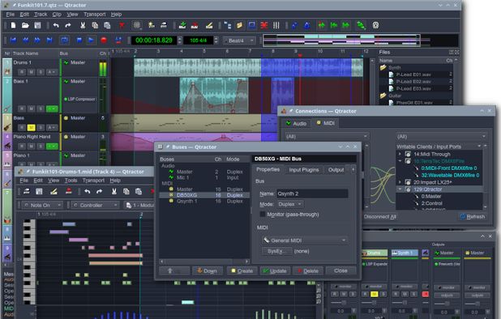The width and height of the screenshot is (501, 319).
Task: Undo the last action in the main toolbar
Action: click(56, 25)
